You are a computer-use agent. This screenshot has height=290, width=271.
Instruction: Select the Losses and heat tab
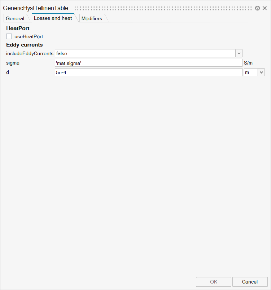click(53, 18)
